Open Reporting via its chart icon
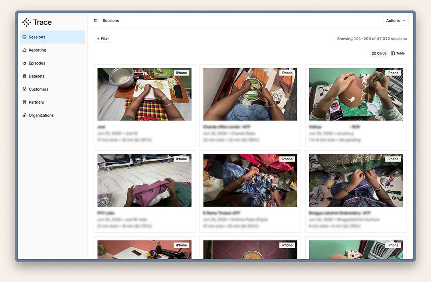Viewport: 431px width, 282px height. (24, 50)
